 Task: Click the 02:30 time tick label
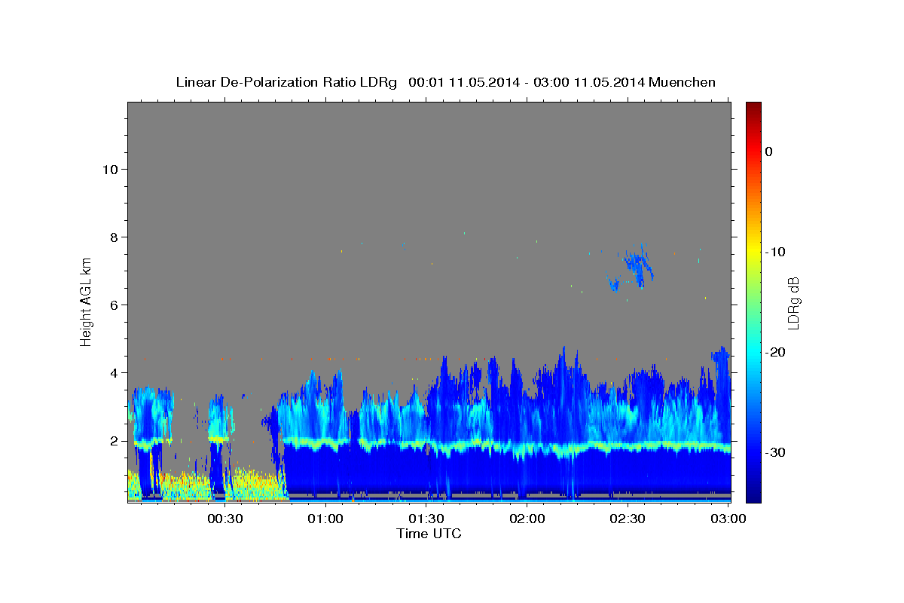[x=628, y=519]
